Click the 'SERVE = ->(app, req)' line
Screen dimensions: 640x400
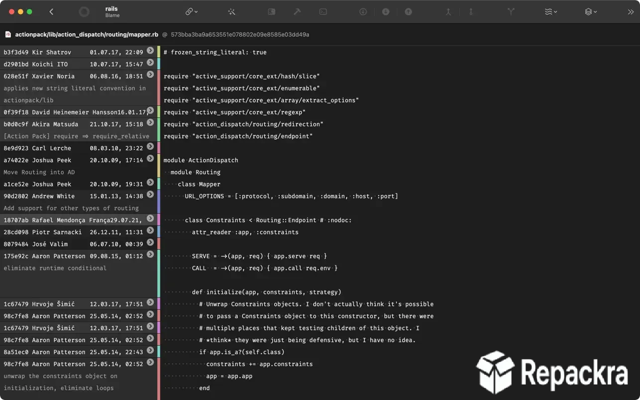(260, 256)
